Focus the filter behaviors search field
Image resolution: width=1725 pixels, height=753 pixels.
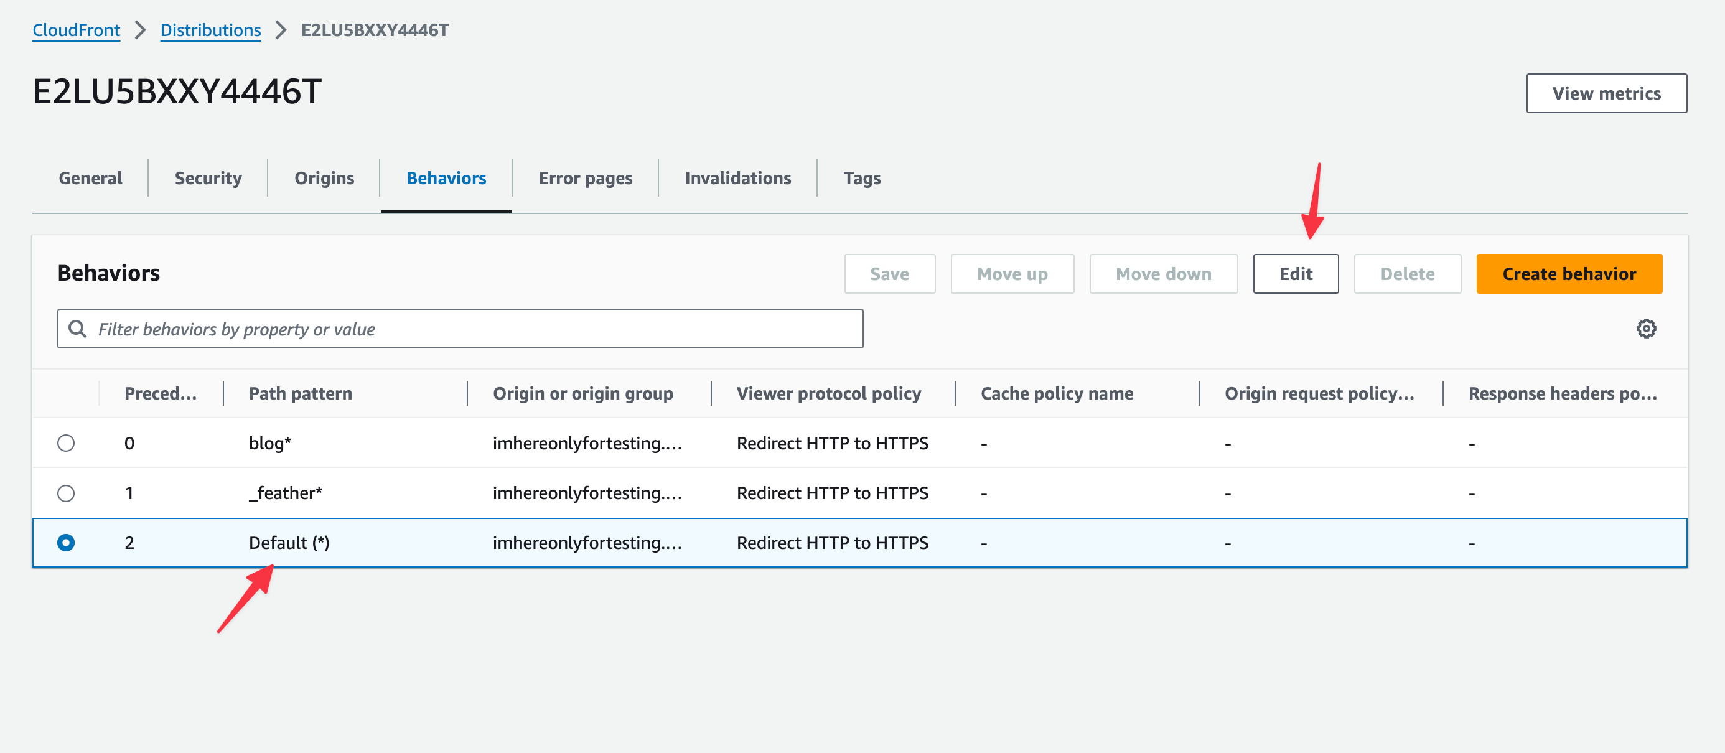coord(469,329)
